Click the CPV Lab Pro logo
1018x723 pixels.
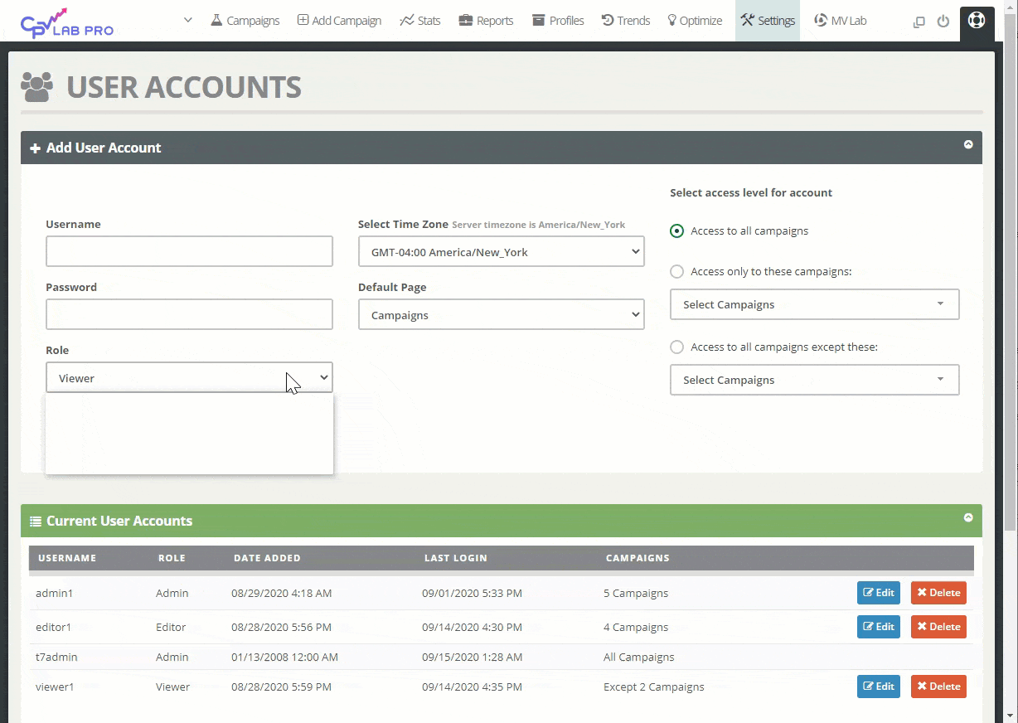tap(67, 22)
